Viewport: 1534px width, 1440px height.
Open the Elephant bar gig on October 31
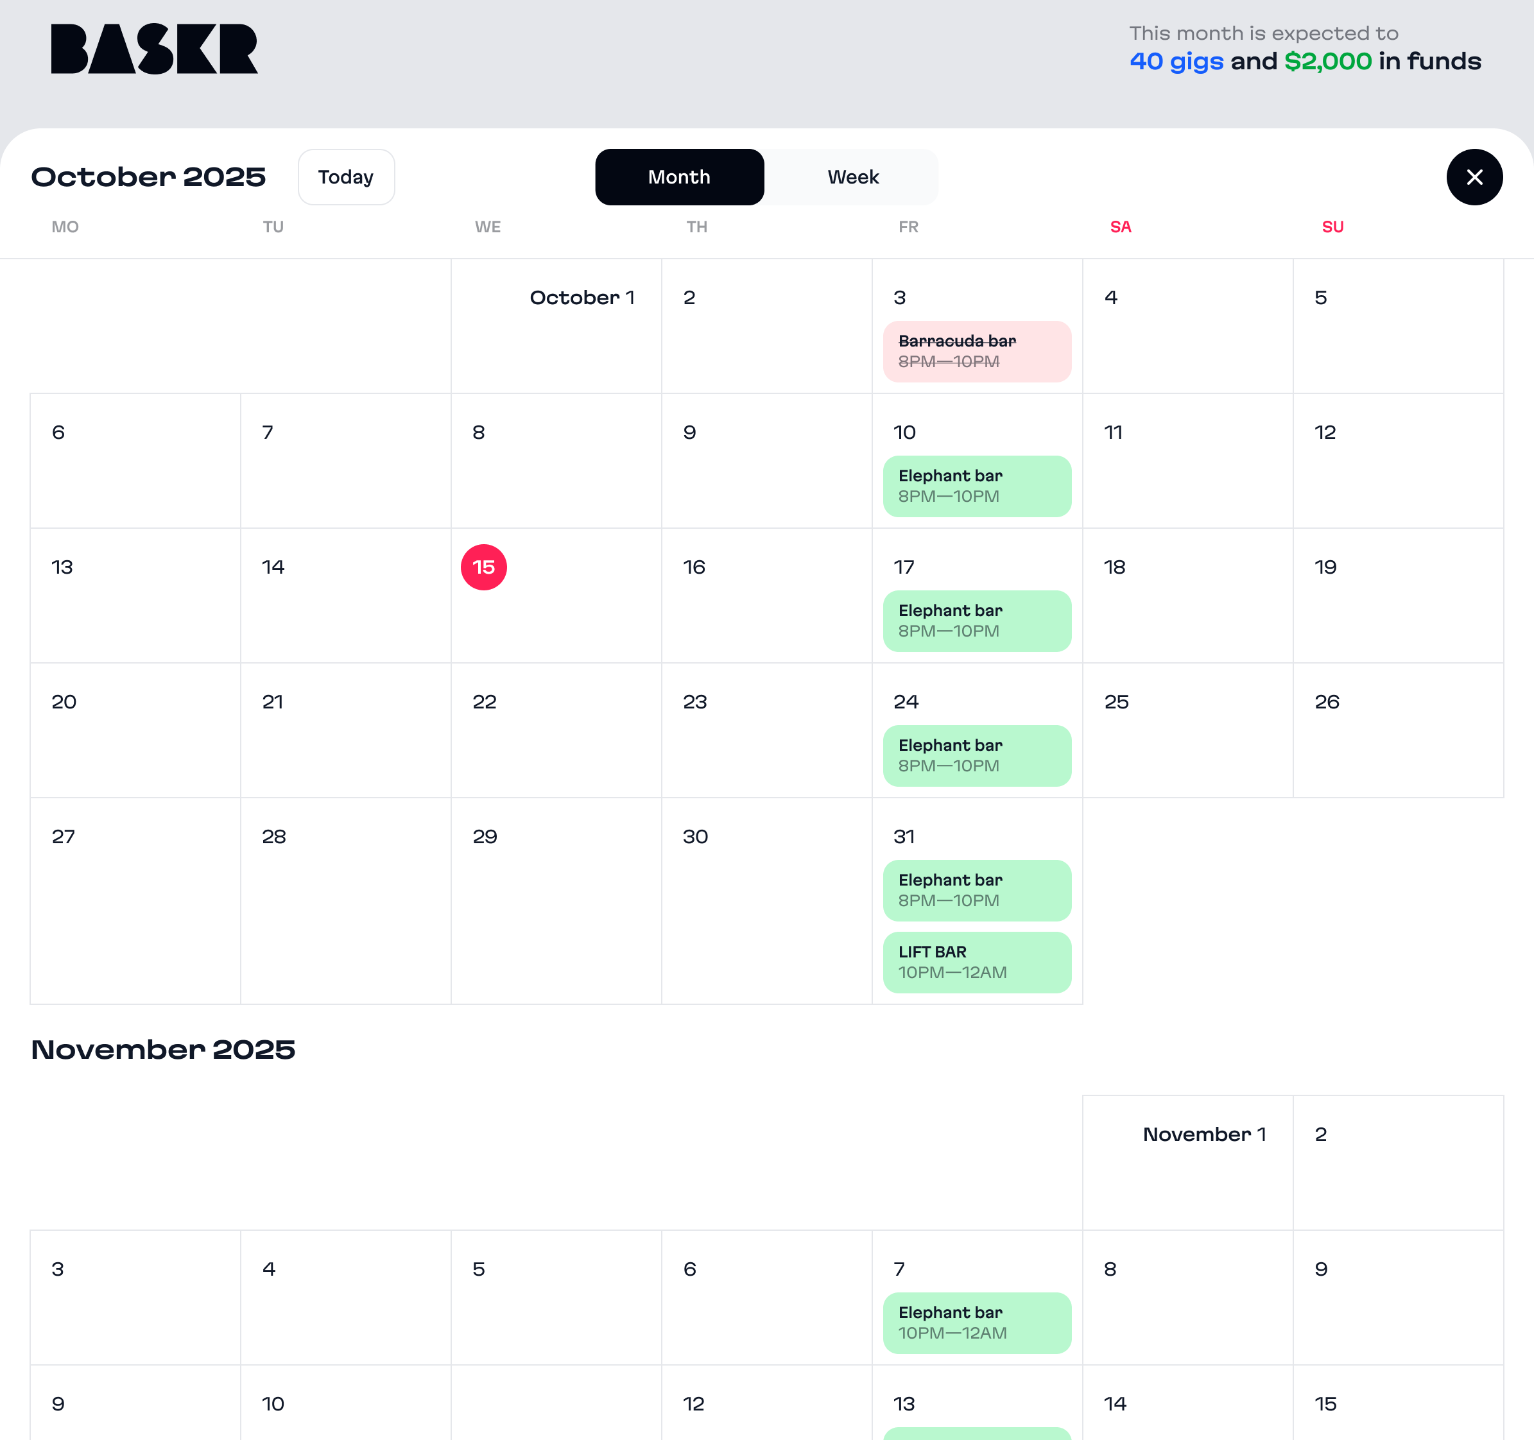coord(977,891)
